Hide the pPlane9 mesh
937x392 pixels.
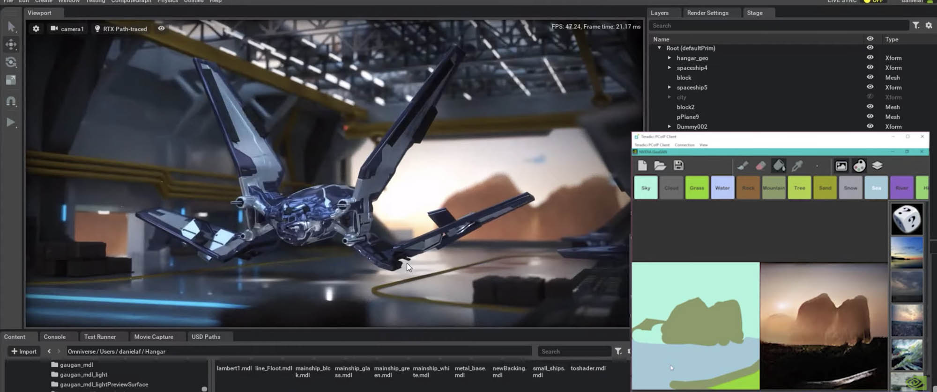pos(870,116)
